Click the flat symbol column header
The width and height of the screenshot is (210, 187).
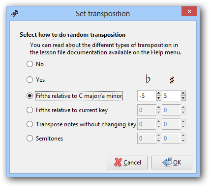click(148, 79)
